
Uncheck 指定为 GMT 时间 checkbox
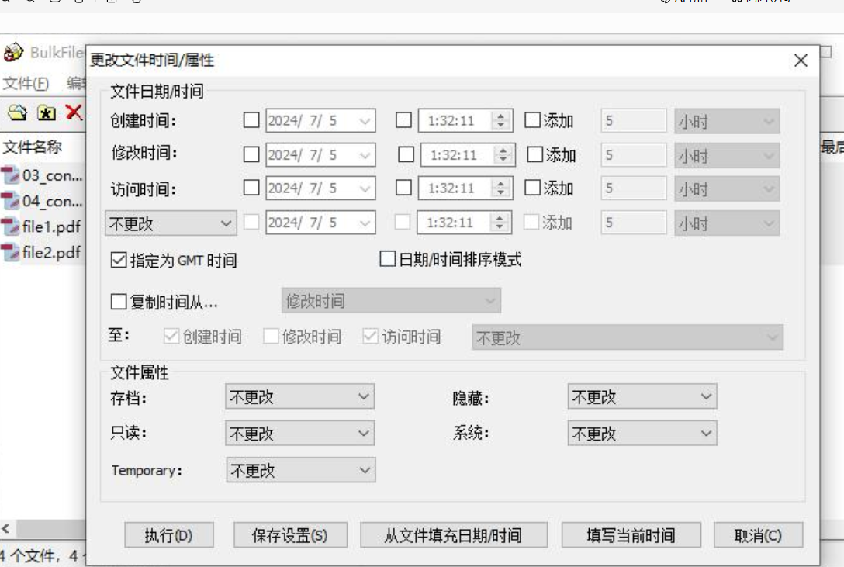[119, 261]
